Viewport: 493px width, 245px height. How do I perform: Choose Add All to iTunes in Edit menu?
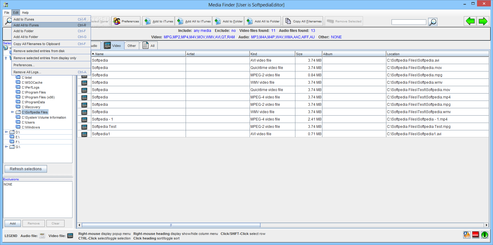51,25
